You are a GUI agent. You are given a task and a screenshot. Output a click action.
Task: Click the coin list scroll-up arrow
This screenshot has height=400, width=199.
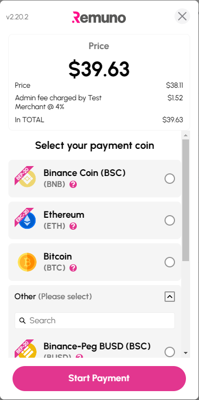coord(186,135)
